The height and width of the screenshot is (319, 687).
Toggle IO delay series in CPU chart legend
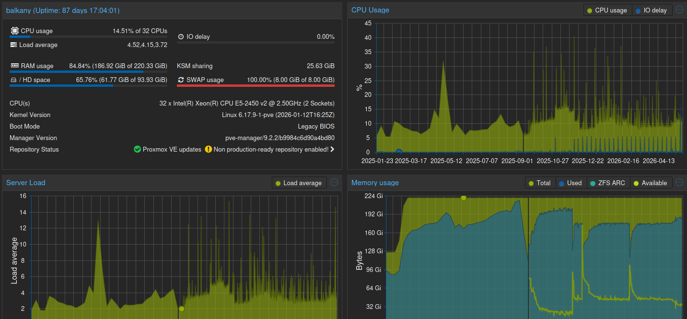coord(652,10)
